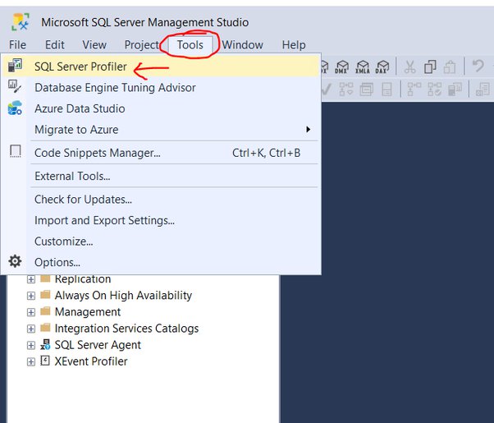Click Include Actual Execution Plan icon
Viewport: 494px width, 423px height.
click(x=414, y=90)
